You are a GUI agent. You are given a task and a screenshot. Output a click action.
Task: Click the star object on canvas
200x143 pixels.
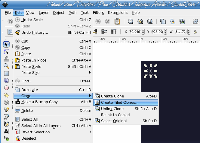tap(150, 71)
